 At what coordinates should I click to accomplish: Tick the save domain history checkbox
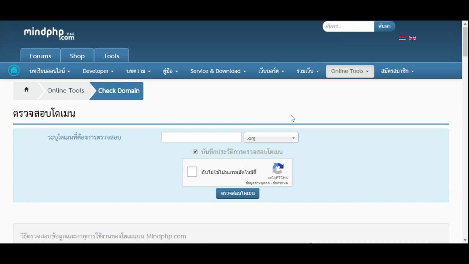(195, 152)
